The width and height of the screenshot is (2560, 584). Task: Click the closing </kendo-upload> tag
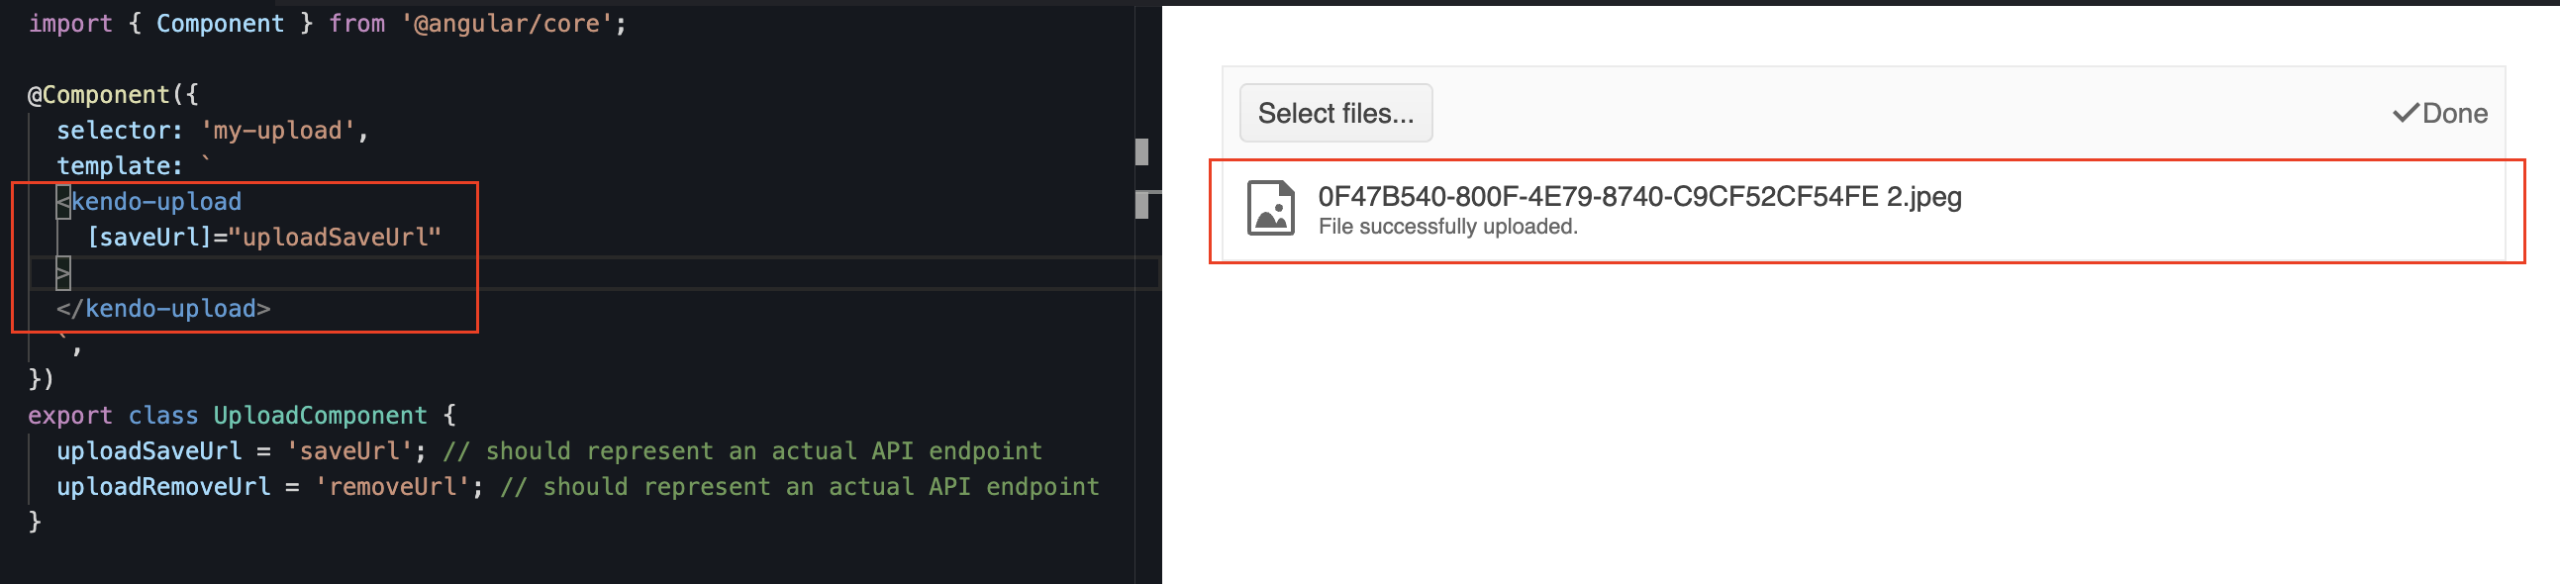click(163, 309)
